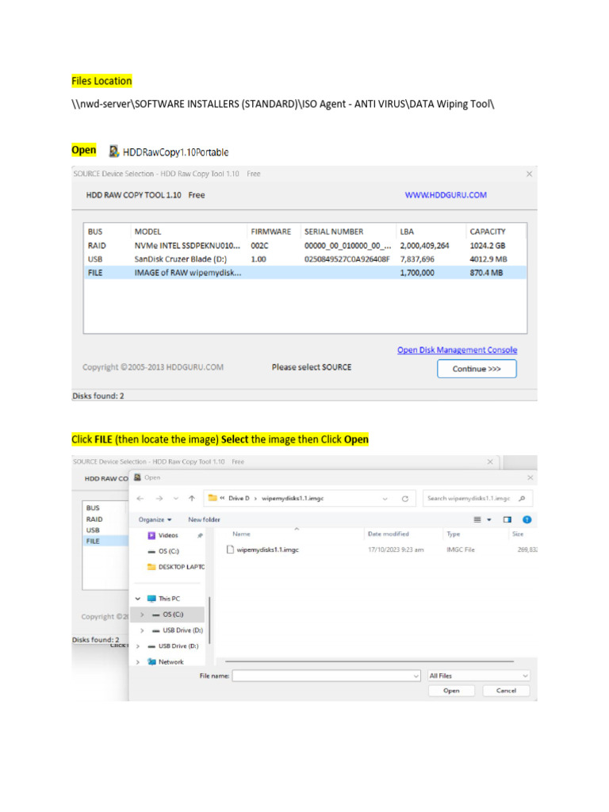Click the File name input field
Viewport: 609px width, 812px height.
tap(322, 676)
